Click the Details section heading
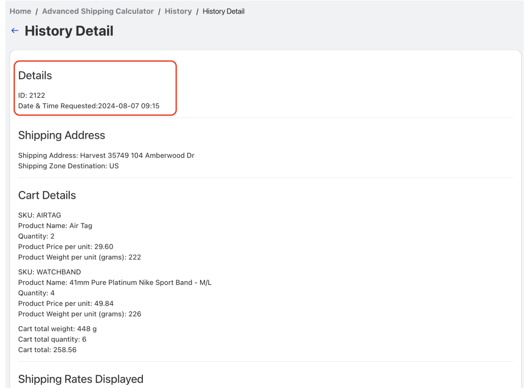The width and height of the screenshot is (529, 388). (x=35, y=75)
